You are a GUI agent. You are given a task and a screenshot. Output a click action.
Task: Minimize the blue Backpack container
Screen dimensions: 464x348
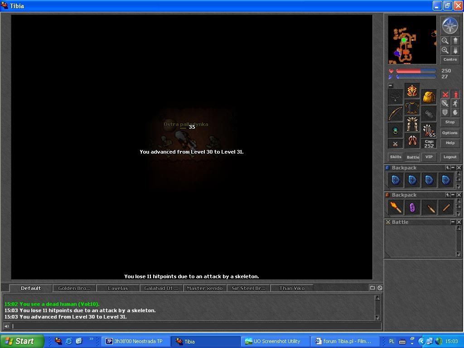click(x=453, y=168)
